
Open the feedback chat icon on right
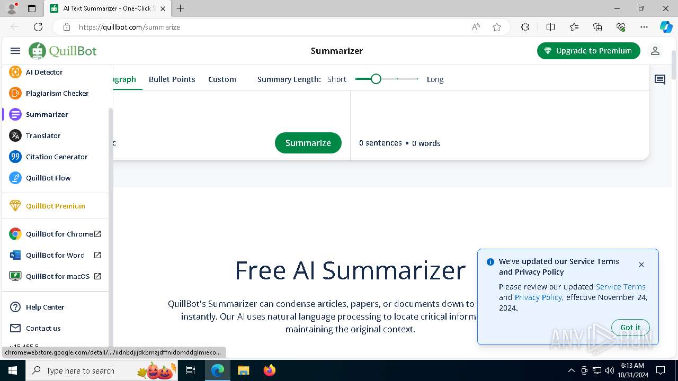pos(660,80)
